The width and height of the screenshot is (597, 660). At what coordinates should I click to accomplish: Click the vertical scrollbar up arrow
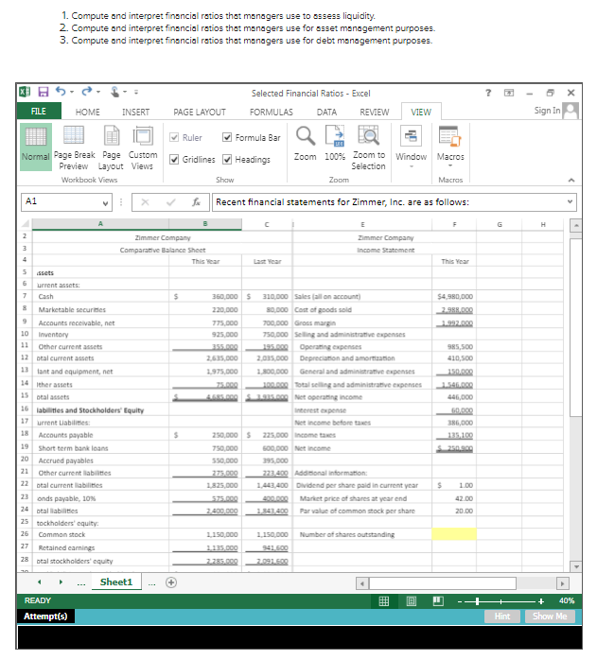[576, 226]
